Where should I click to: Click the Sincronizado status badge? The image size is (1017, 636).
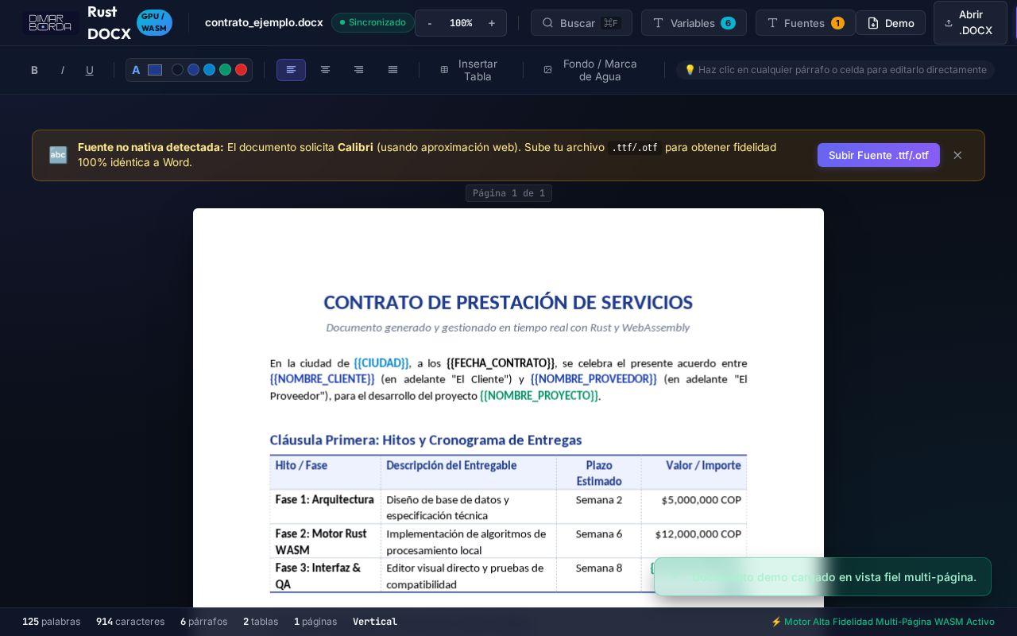click(x=373, y=22)
